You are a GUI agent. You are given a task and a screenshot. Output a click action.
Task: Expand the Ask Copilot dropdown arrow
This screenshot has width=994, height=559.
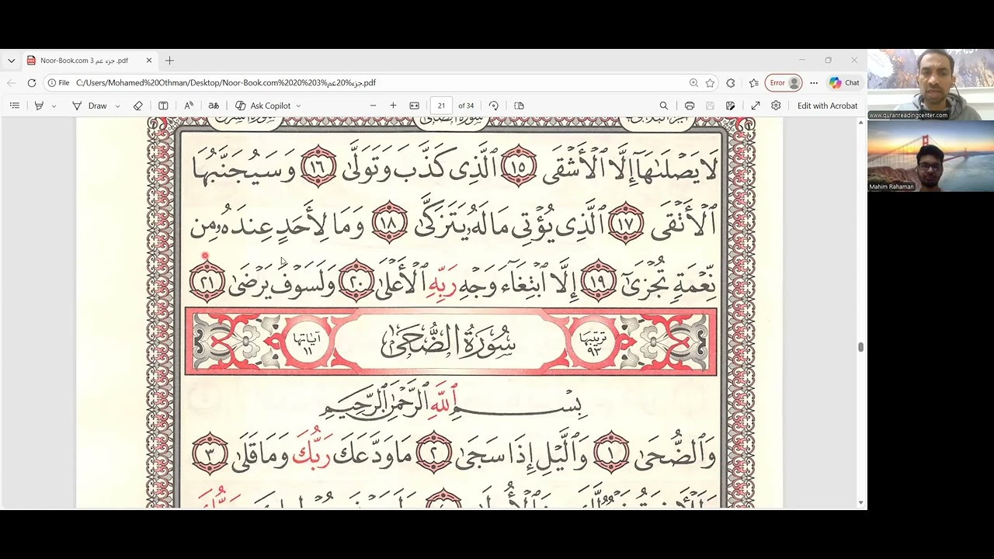[x=298, y=106]
